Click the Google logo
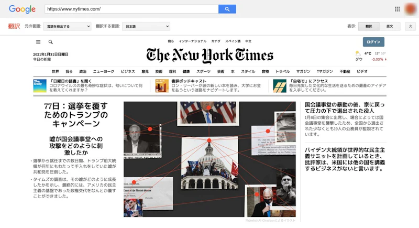The width and height of the screenshot is (419, 228). [22, 9]
